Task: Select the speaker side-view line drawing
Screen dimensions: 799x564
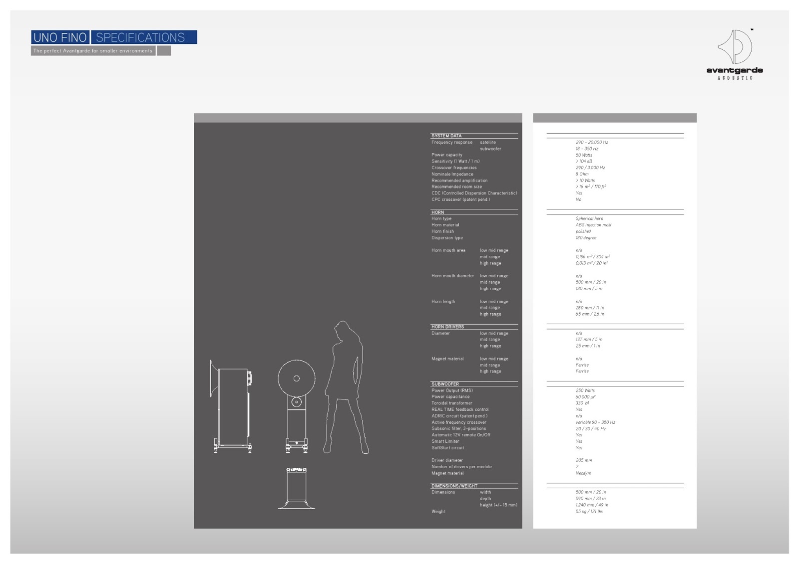Action: point(231,406)
